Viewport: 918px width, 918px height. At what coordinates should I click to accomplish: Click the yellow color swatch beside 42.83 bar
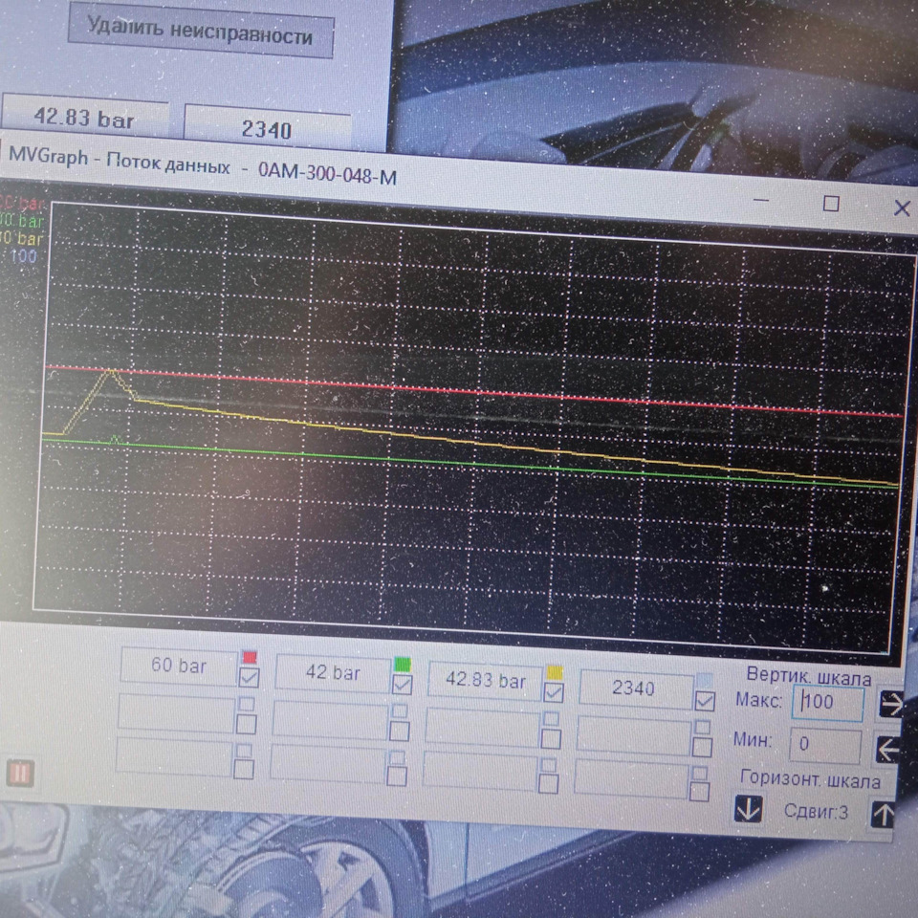point(555,671)
